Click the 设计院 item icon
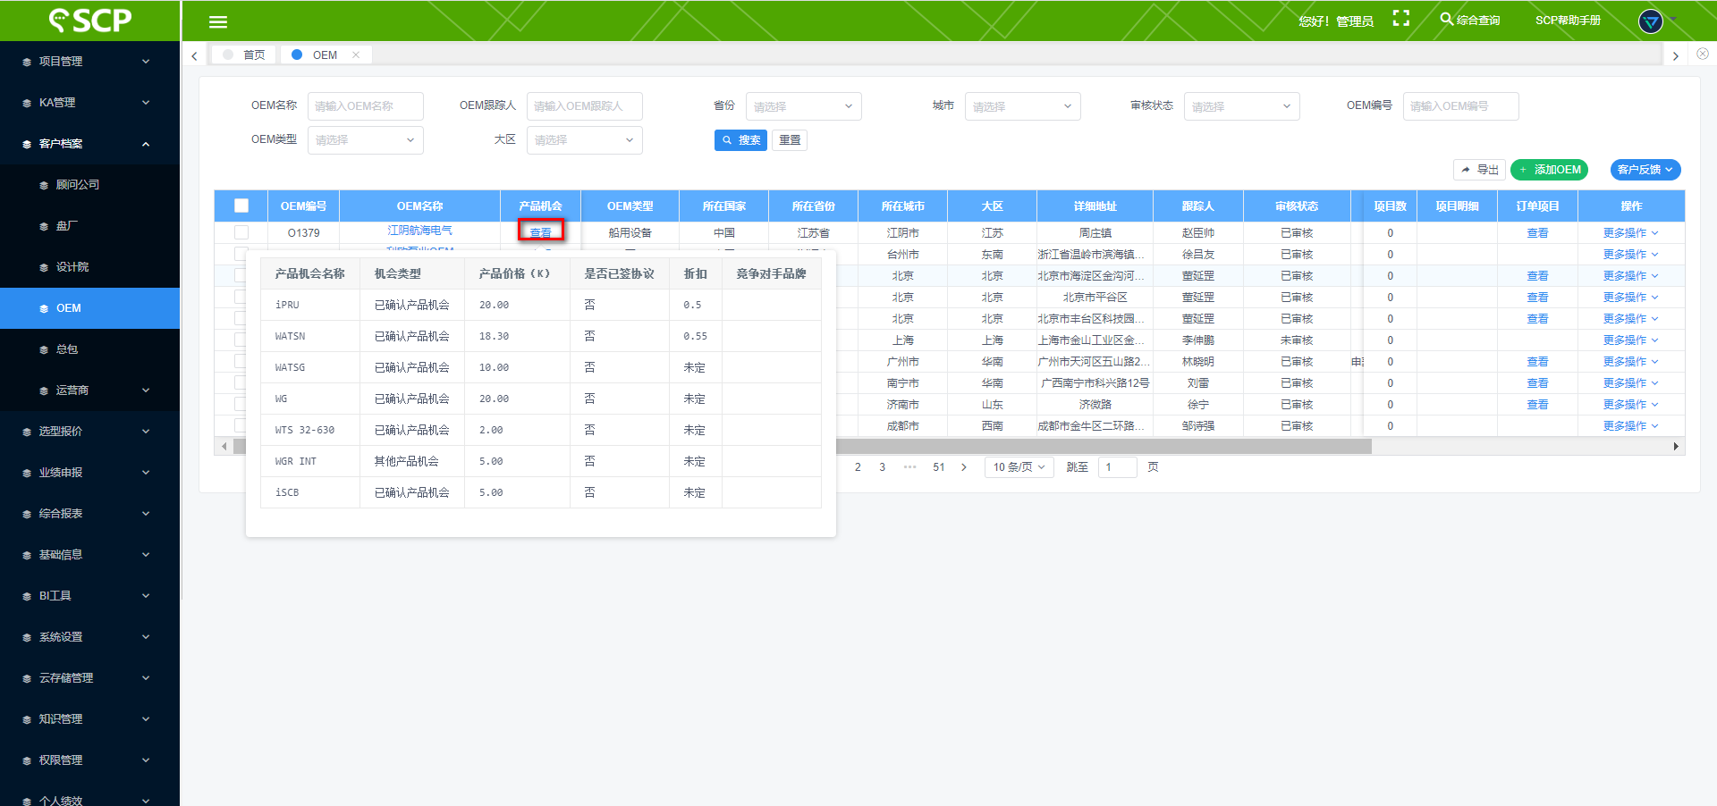This screenshot has width=1717, height=806. pos(44,267)
